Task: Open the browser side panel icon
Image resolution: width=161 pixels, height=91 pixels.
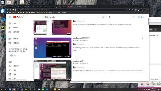Action: coord(136,10)
